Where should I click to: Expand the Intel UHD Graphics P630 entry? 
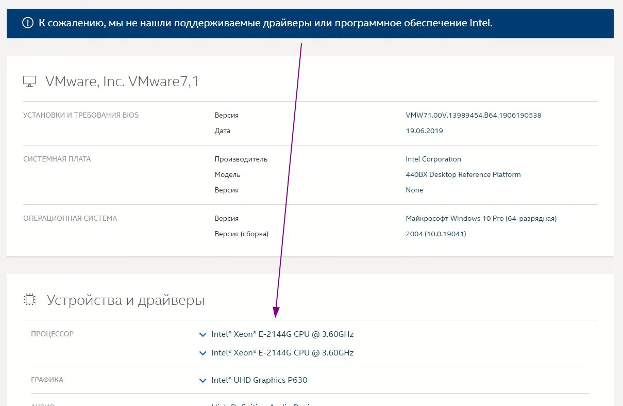tap(203, 380)
